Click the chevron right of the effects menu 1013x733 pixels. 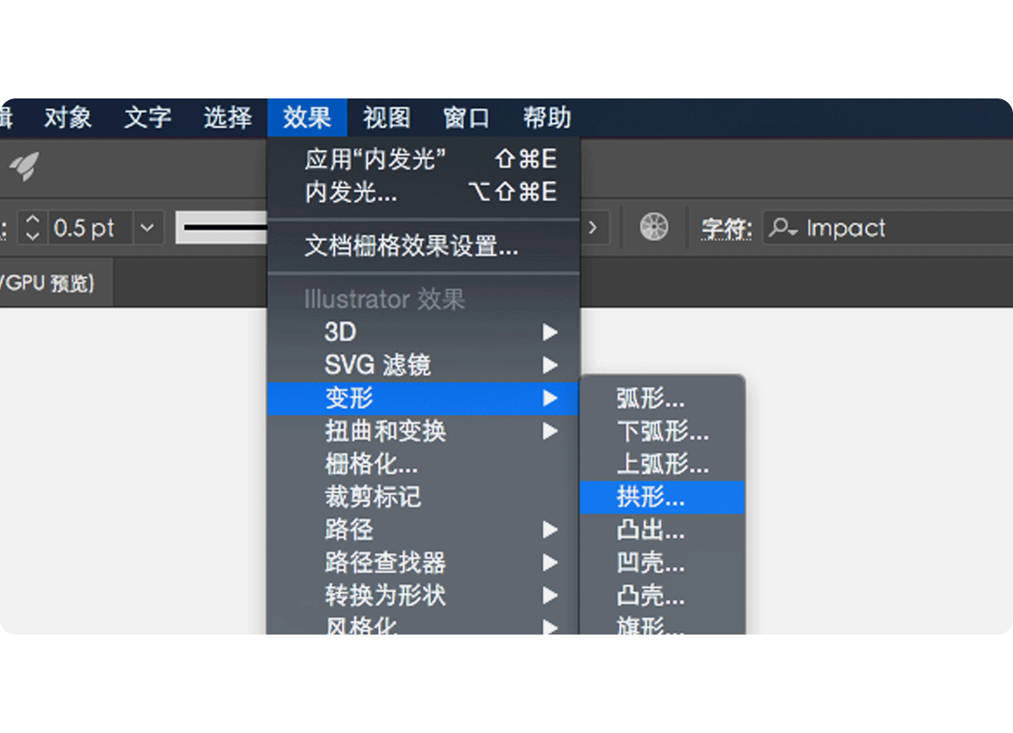(x=593, y=228)
